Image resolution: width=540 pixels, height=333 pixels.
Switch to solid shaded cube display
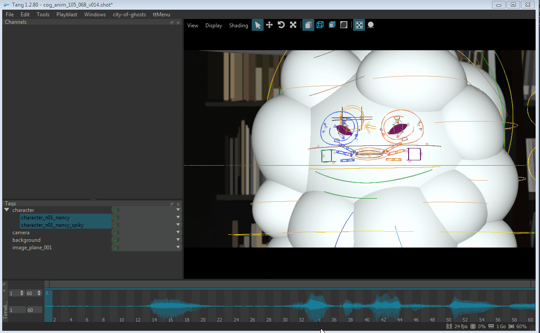(x=309, y=25)
